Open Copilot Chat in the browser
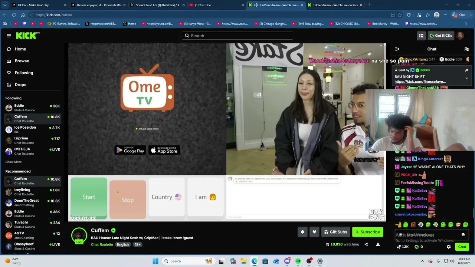Image resolution: width=475 pixels, height=267 pixels. pyautogui.click(x=459, y=15)
